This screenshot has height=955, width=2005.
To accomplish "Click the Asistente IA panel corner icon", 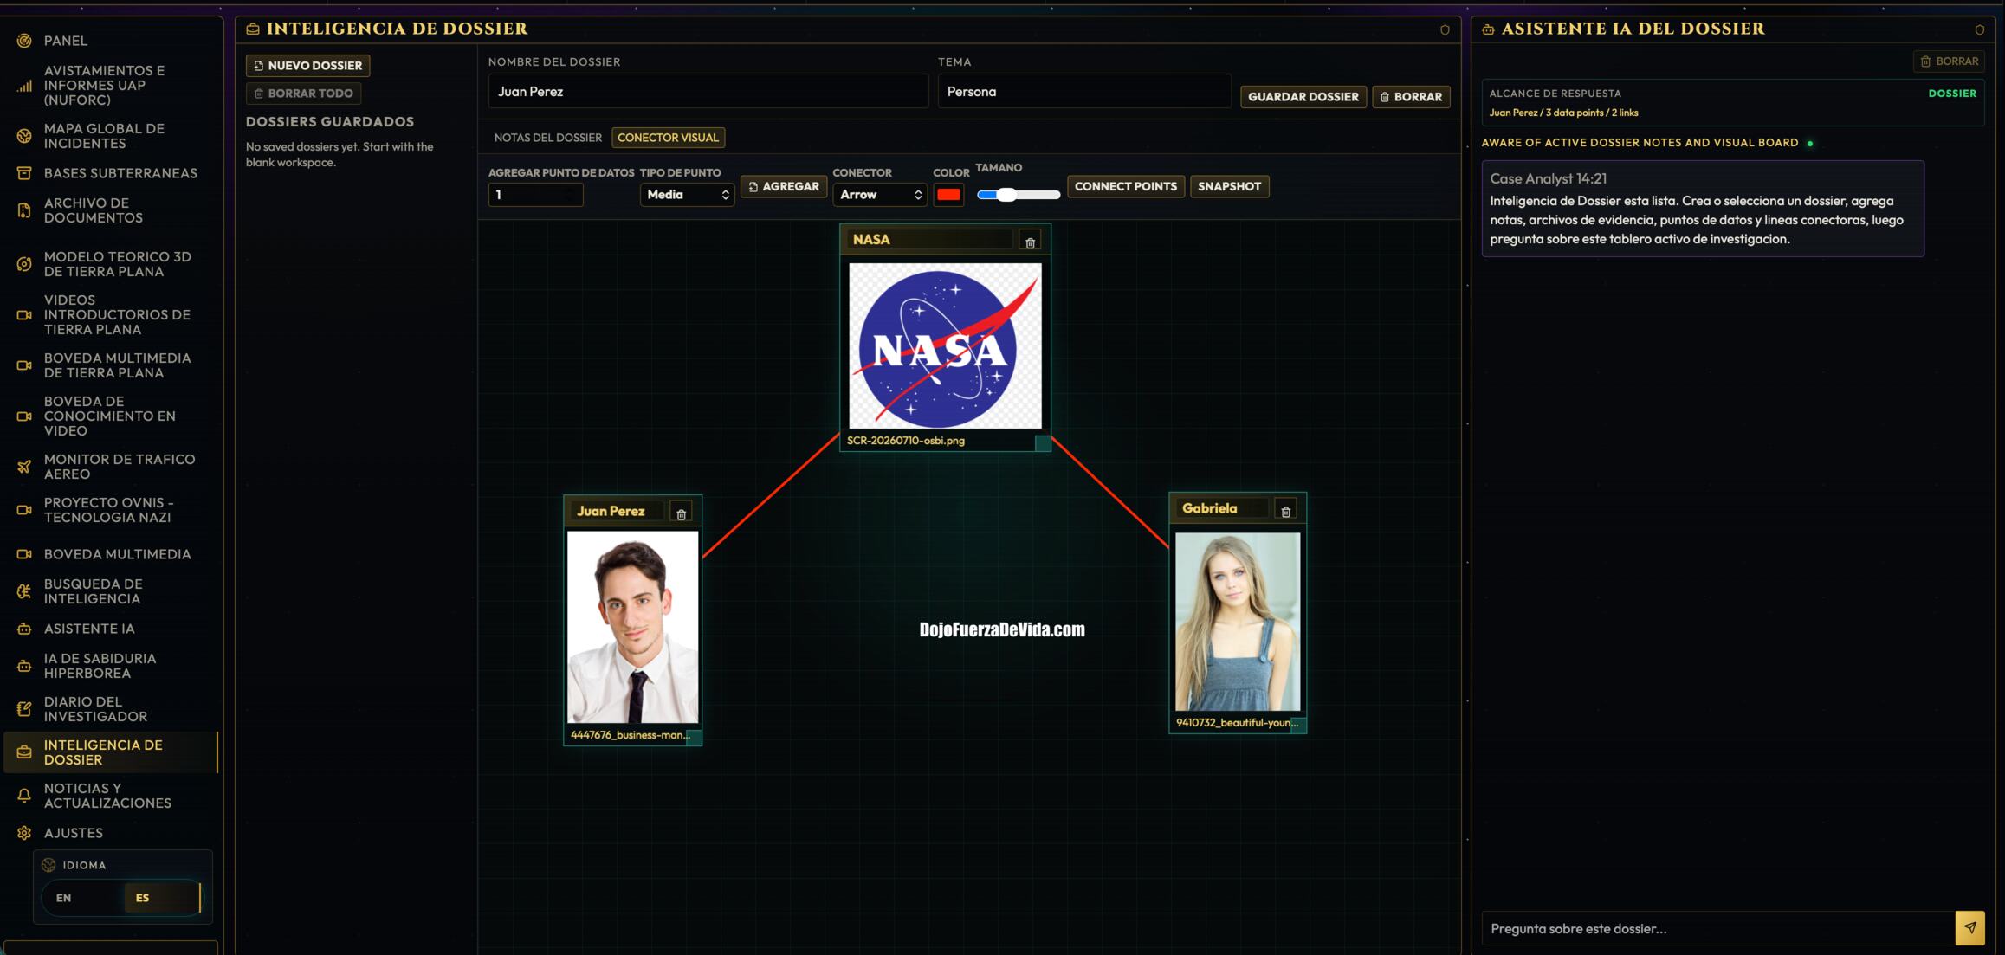I will coord(1979,29).
